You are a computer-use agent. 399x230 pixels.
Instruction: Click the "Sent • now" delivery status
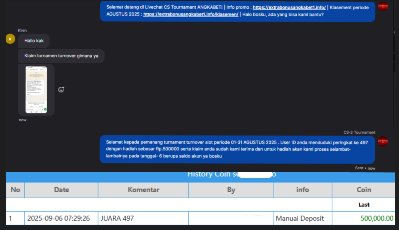(x=365, y=168)
